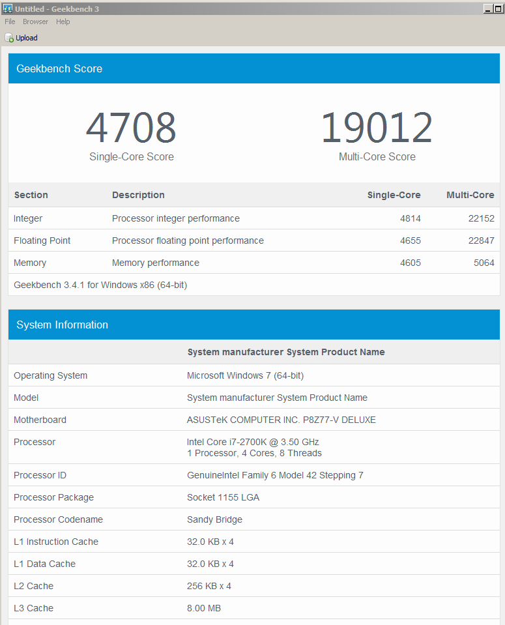Click the Geekbench app icon in title bar
The width and height of the screenshot is (505, 625).
click(8, 8)
